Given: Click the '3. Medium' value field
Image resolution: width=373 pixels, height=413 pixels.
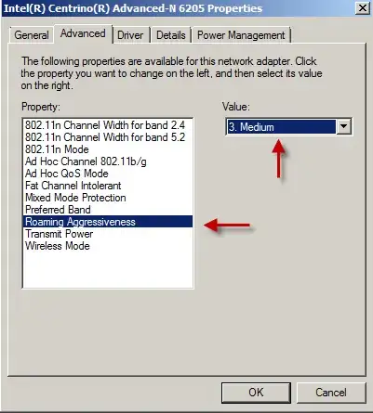Looking at the screenshot, I should click(x=282, y=127).
